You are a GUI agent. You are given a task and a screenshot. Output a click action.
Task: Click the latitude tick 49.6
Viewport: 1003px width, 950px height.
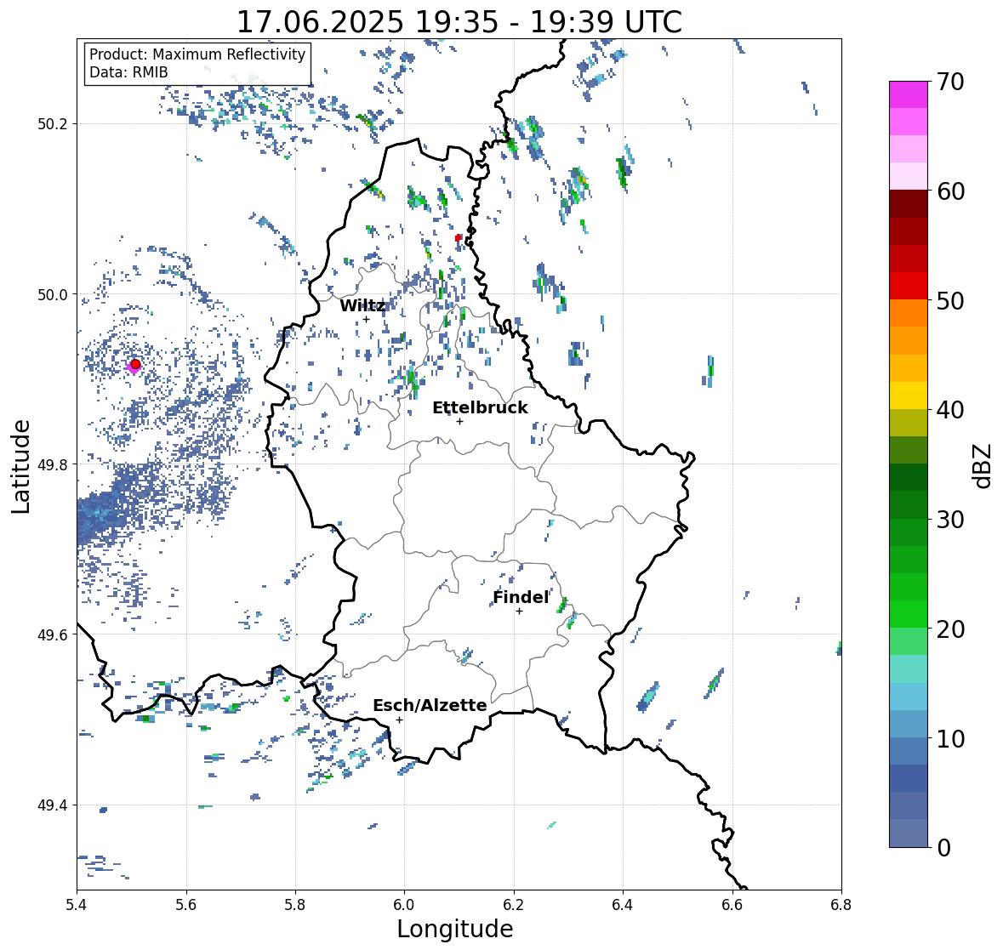point(53,634)
